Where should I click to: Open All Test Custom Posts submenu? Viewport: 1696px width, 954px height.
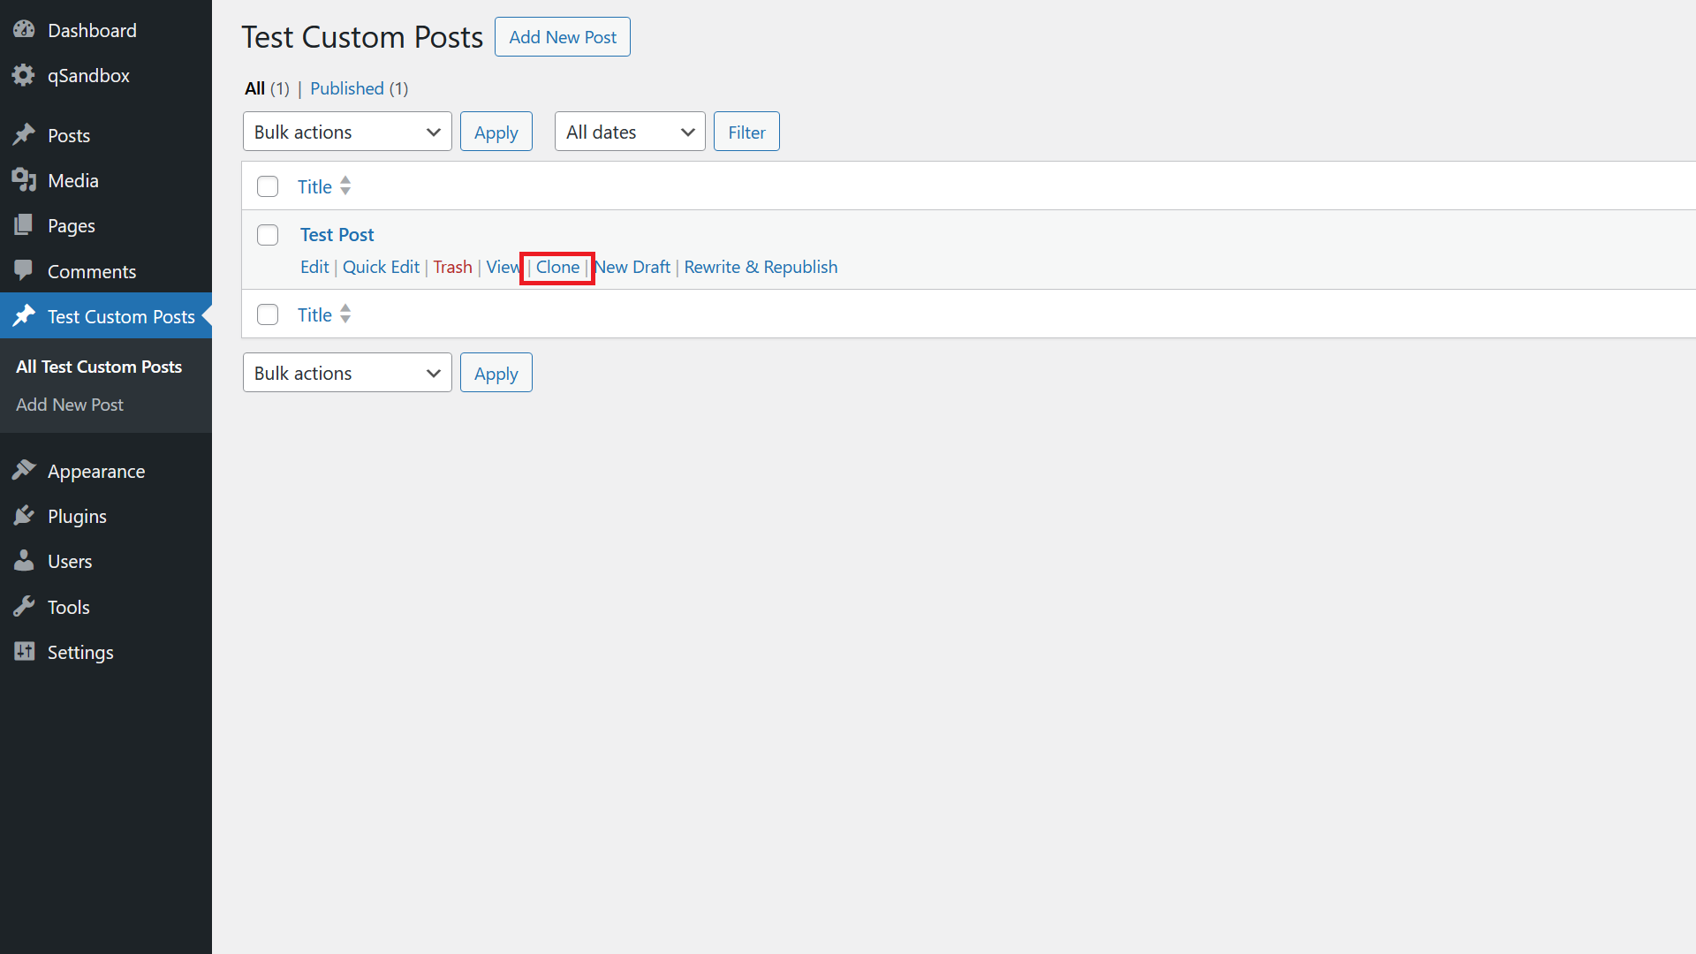click(99, 367)
